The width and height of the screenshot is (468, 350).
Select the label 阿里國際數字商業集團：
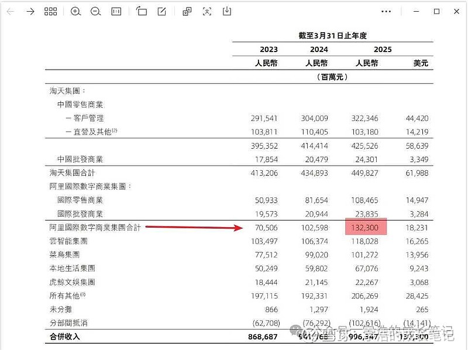[x=91, y=187]
